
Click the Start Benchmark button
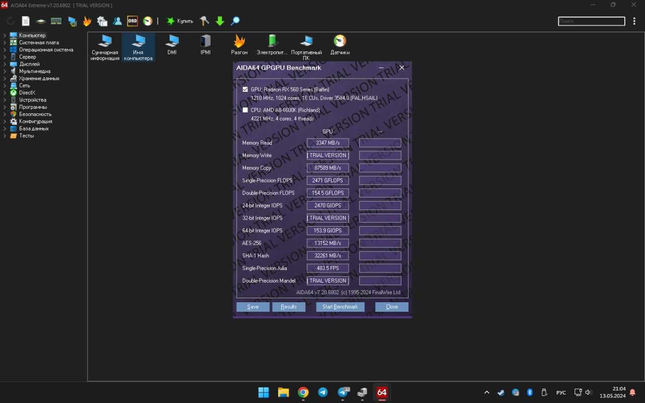pos(340,307)
